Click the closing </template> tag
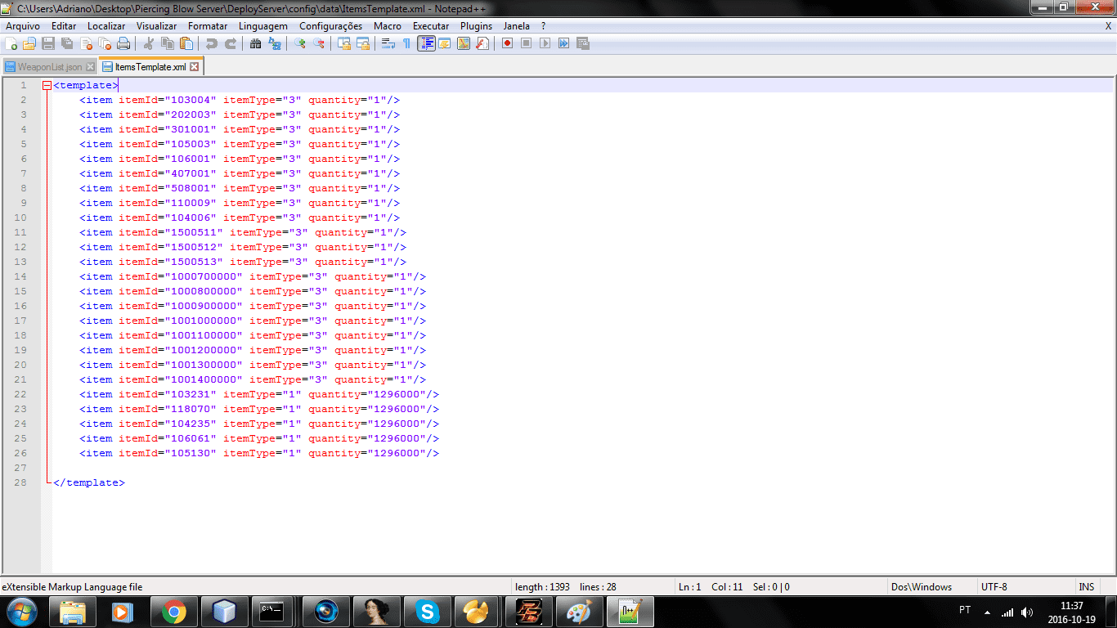Viewport: 1117px width, 628px height. [89, 482]
